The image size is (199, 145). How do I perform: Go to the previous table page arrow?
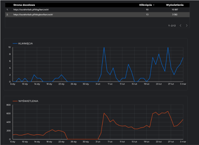tap(180, 26)
